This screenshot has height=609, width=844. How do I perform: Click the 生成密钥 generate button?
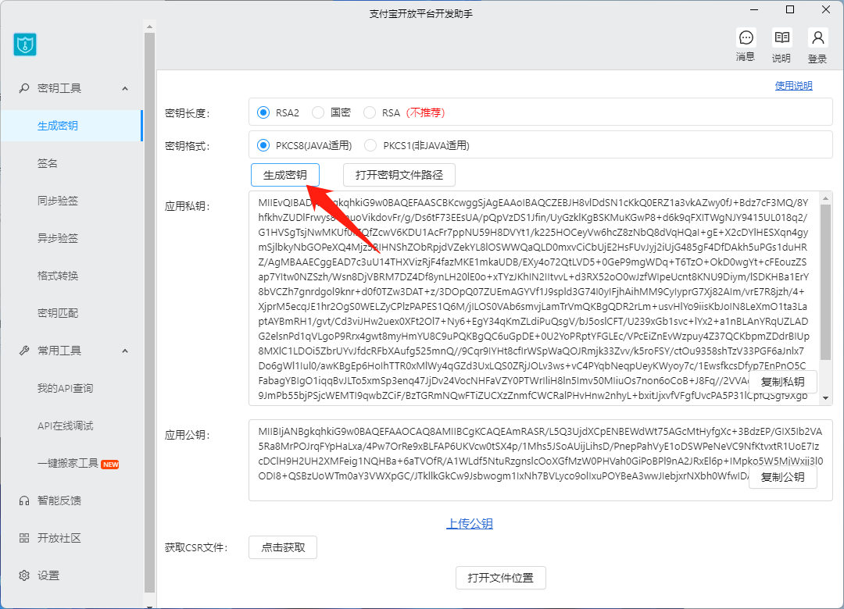tap(285, 175)
